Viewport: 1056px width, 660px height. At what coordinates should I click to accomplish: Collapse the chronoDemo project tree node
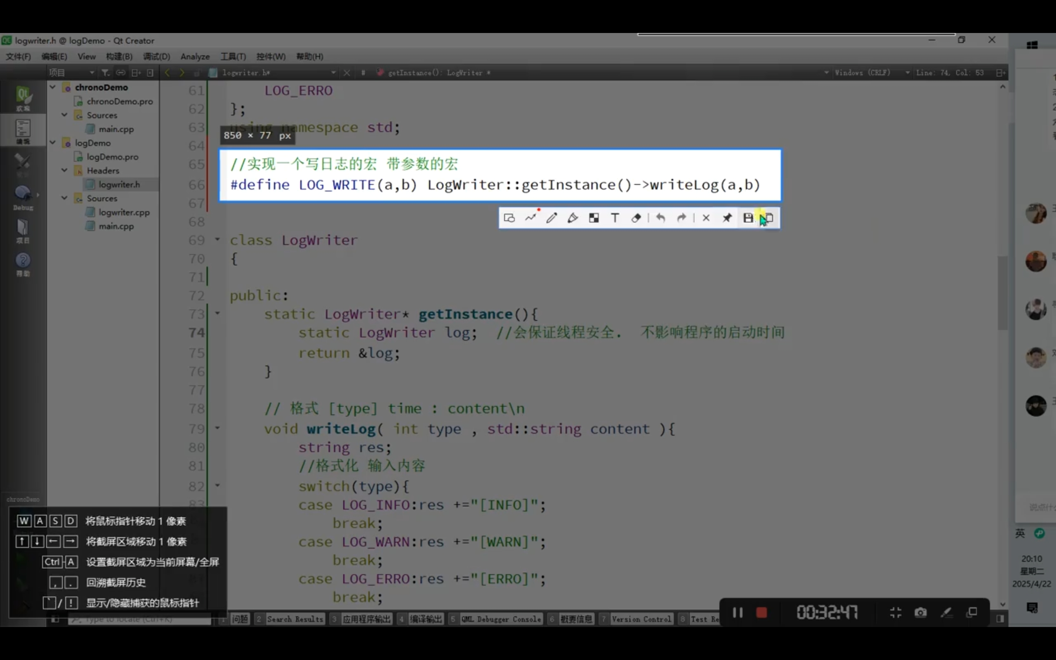(x=53, y=87)
